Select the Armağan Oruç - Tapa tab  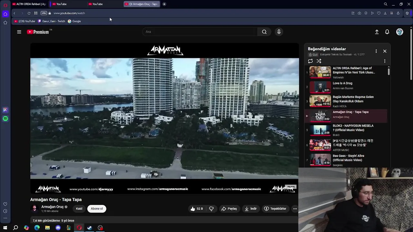(142, 4)
